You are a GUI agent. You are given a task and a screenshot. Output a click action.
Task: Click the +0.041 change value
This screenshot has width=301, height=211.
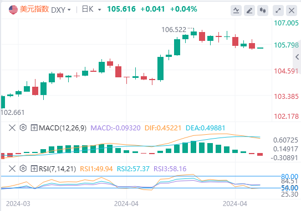152,9
